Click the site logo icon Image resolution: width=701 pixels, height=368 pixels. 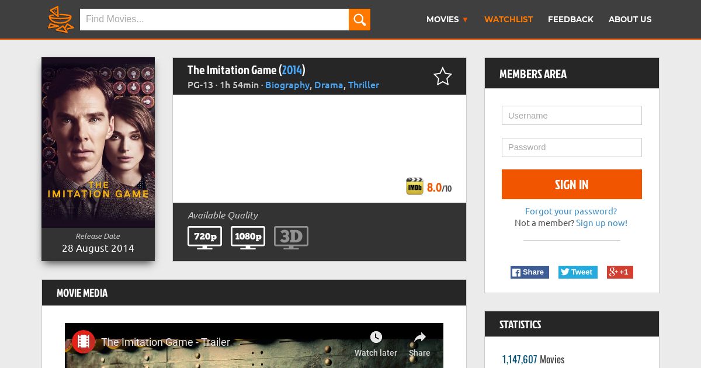point(61,19)
